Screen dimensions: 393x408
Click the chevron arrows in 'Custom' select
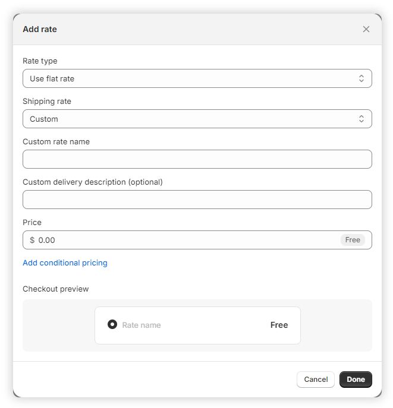(x=361, y=119)
